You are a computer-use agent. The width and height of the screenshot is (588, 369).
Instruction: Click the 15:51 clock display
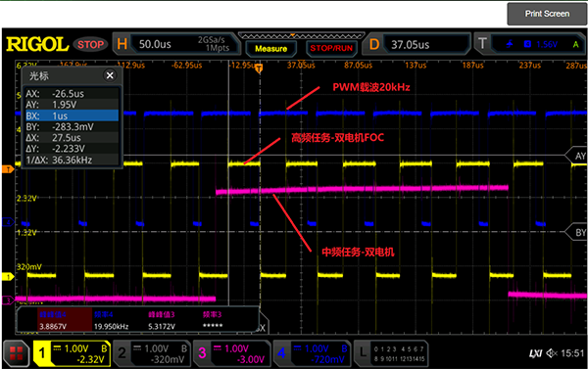[x=572, y=353]
